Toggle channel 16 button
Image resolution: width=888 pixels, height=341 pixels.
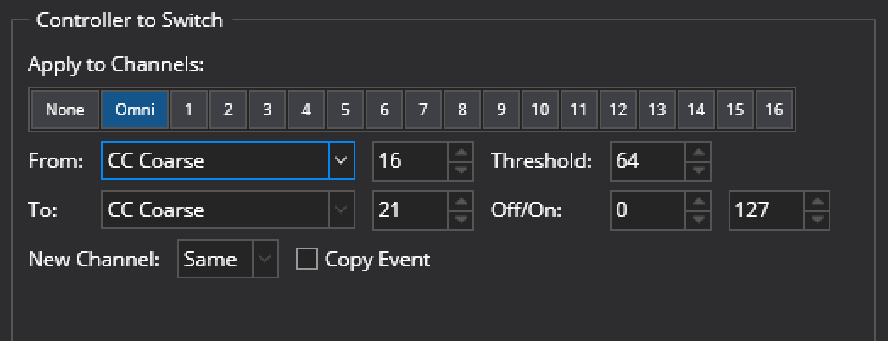click(x=774, y=109)
